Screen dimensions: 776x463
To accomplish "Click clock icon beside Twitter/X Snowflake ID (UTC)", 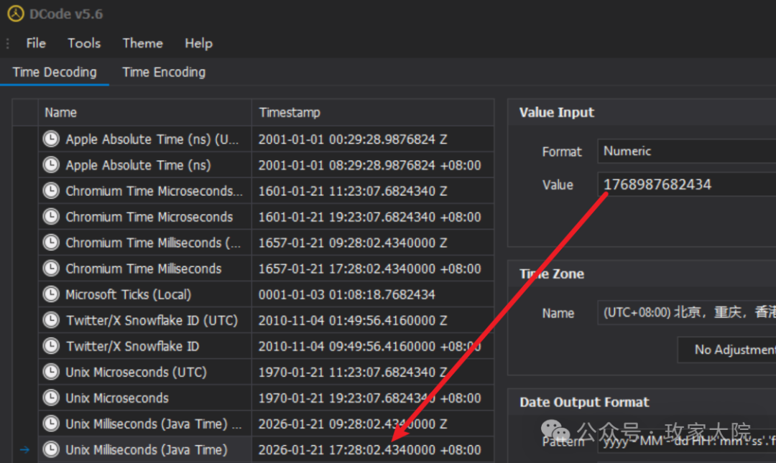I will click(51, 320).
